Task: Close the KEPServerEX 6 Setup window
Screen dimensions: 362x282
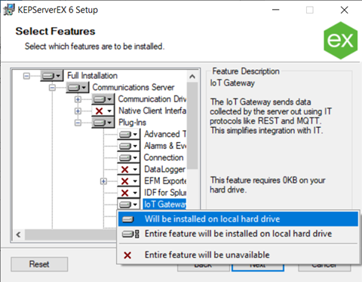Action: coord(344,10)
